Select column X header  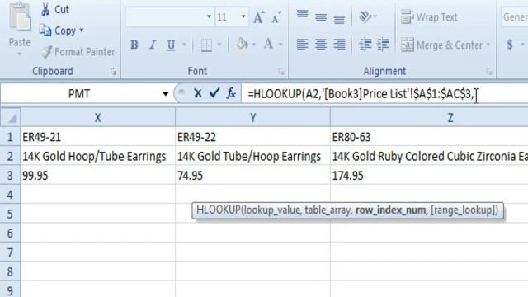tap(97, 117)
